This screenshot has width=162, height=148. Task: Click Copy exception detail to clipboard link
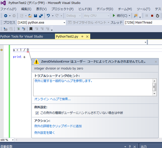(58, 126)
